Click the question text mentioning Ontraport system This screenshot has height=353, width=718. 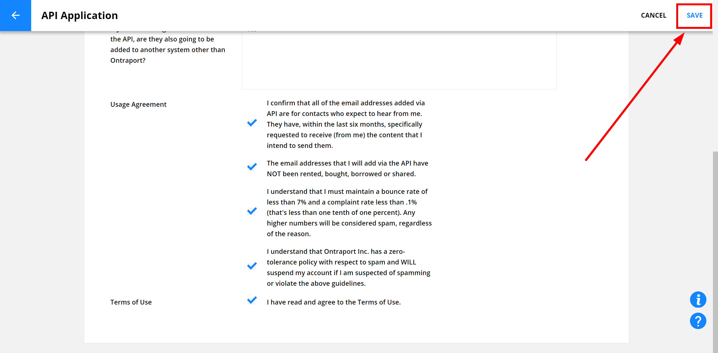pyautogui.click(x=168, y=50)
